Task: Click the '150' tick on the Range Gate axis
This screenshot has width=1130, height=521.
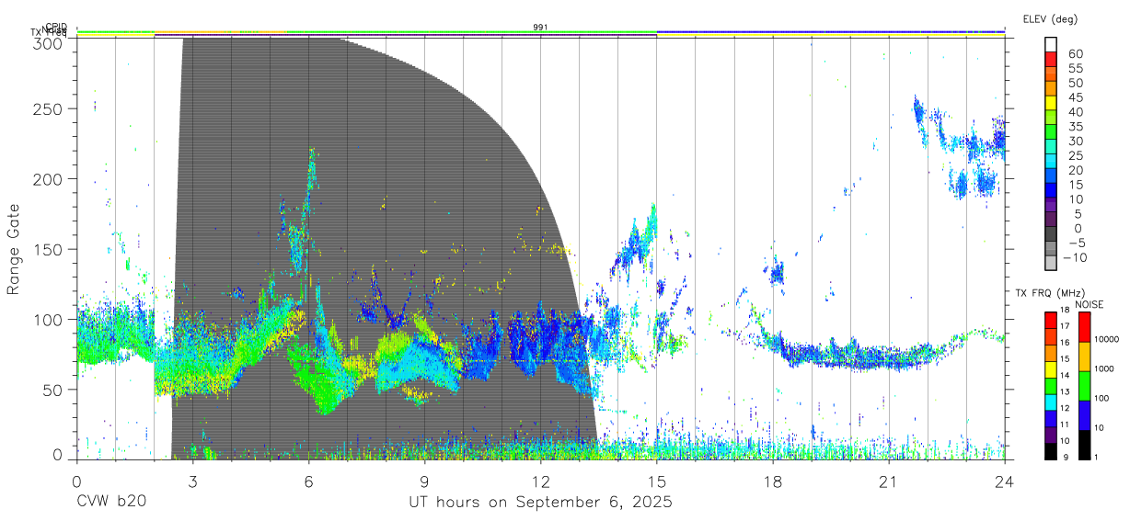Action: [x=48, y=249]
